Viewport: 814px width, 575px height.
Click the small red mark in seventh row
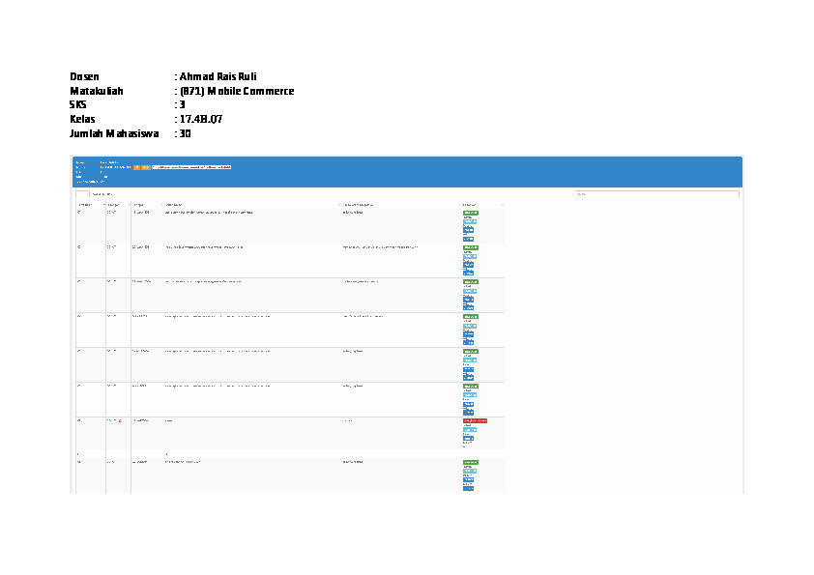tap(120, 421)
